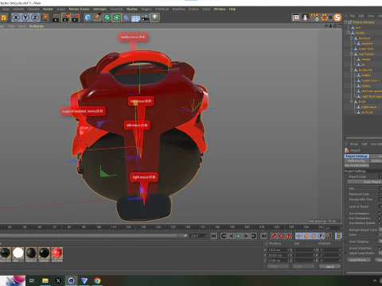Viewport: 382px width, 286px height.
Task: Select the Carbon material thumbnail
Action: (44, 253)
